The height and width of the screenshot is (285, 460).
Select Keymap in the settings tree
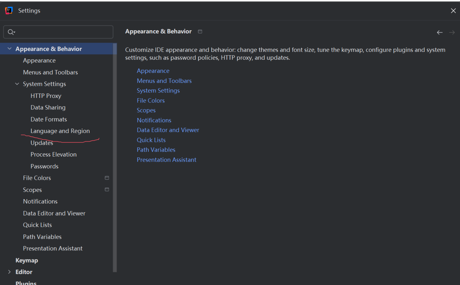[x=27, y=260]
